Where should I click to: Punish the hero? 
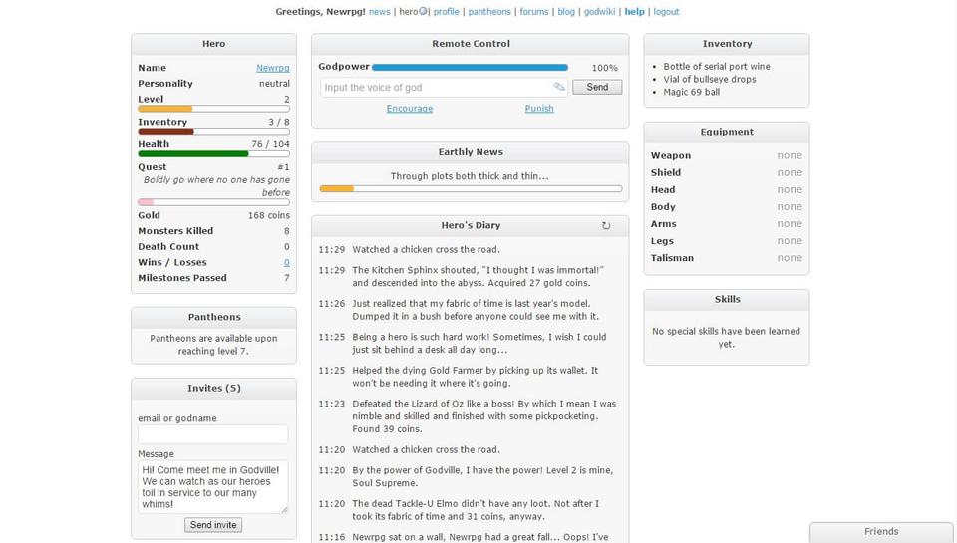coord(539,109)
